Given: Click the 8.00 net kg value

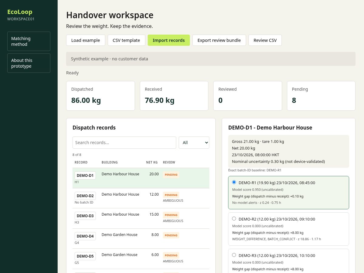Looking at the screenshot, I should pos(155,235).
